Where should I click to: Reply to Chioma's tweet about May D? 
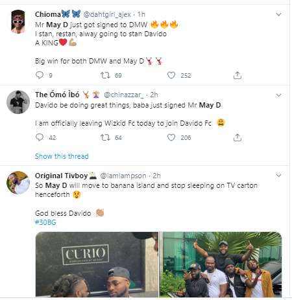[40, 75]
